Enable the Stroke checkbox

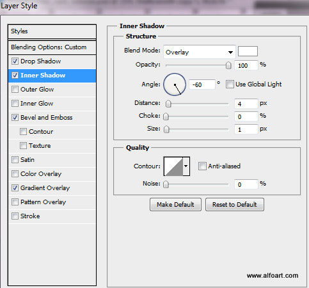coord(15,216)
